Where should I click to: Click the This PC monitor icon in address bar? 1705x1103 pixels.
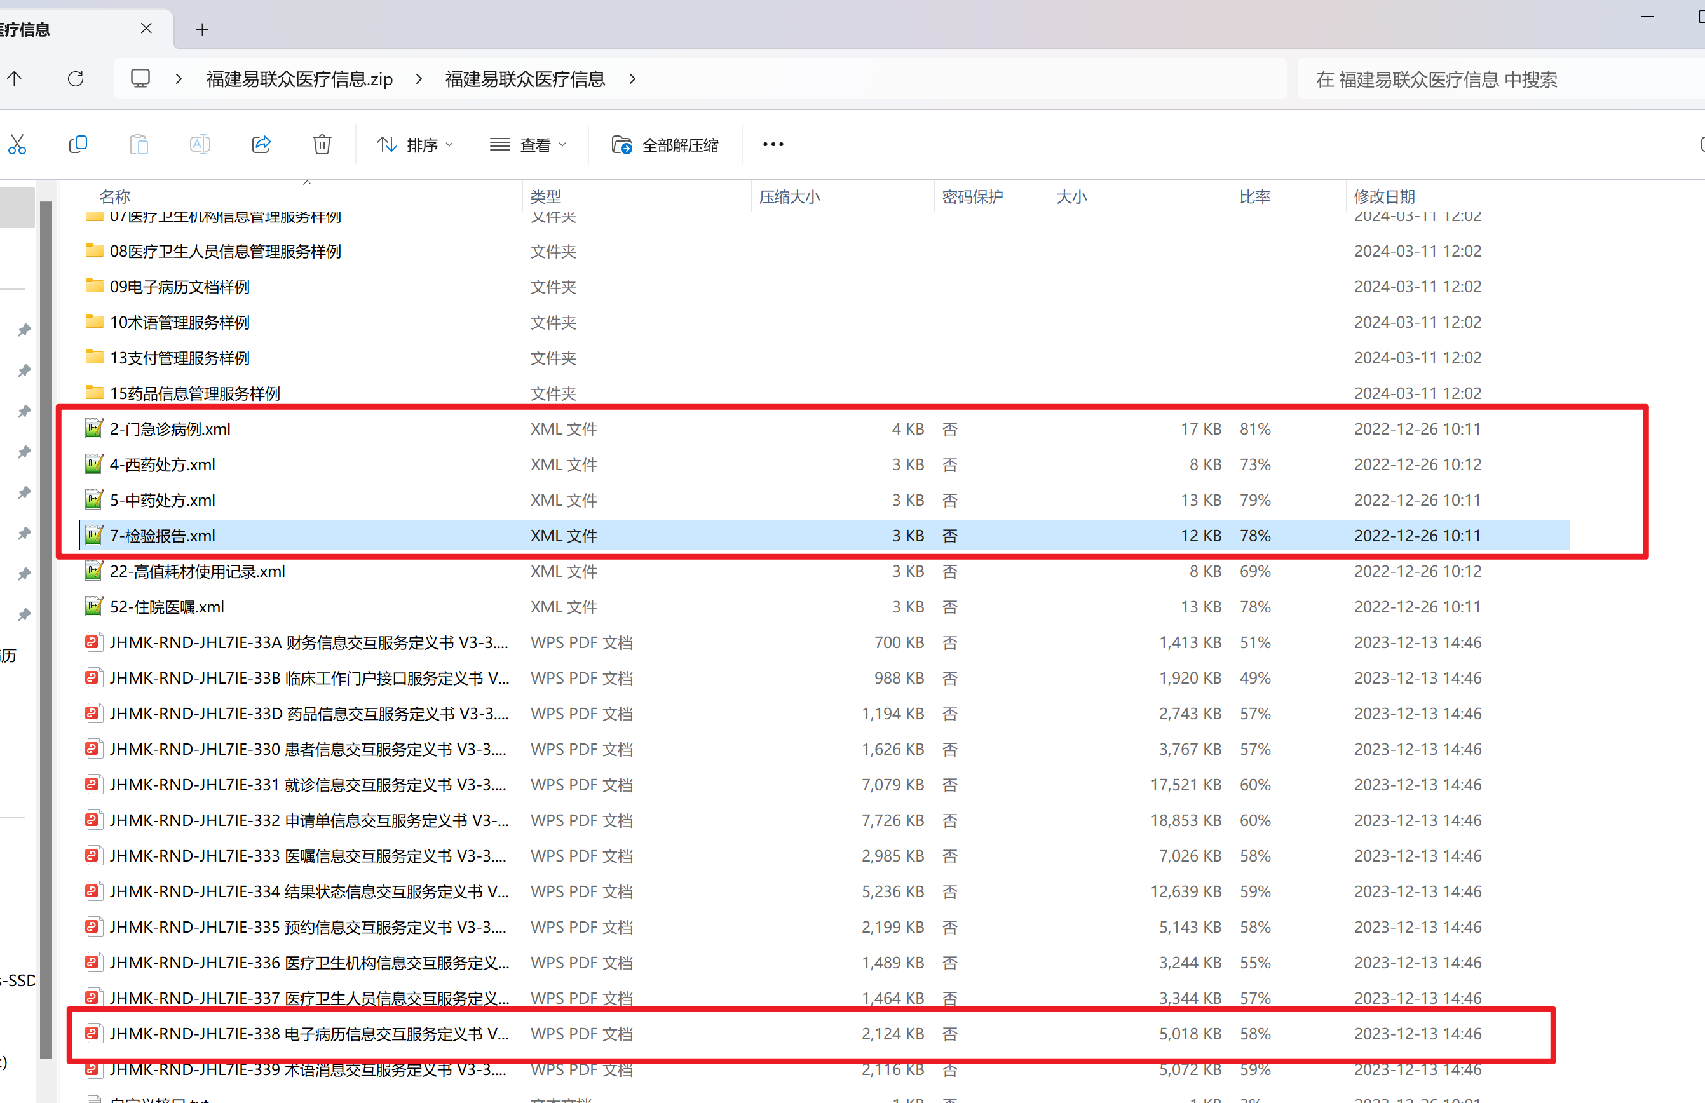click(x=140, y=79)
